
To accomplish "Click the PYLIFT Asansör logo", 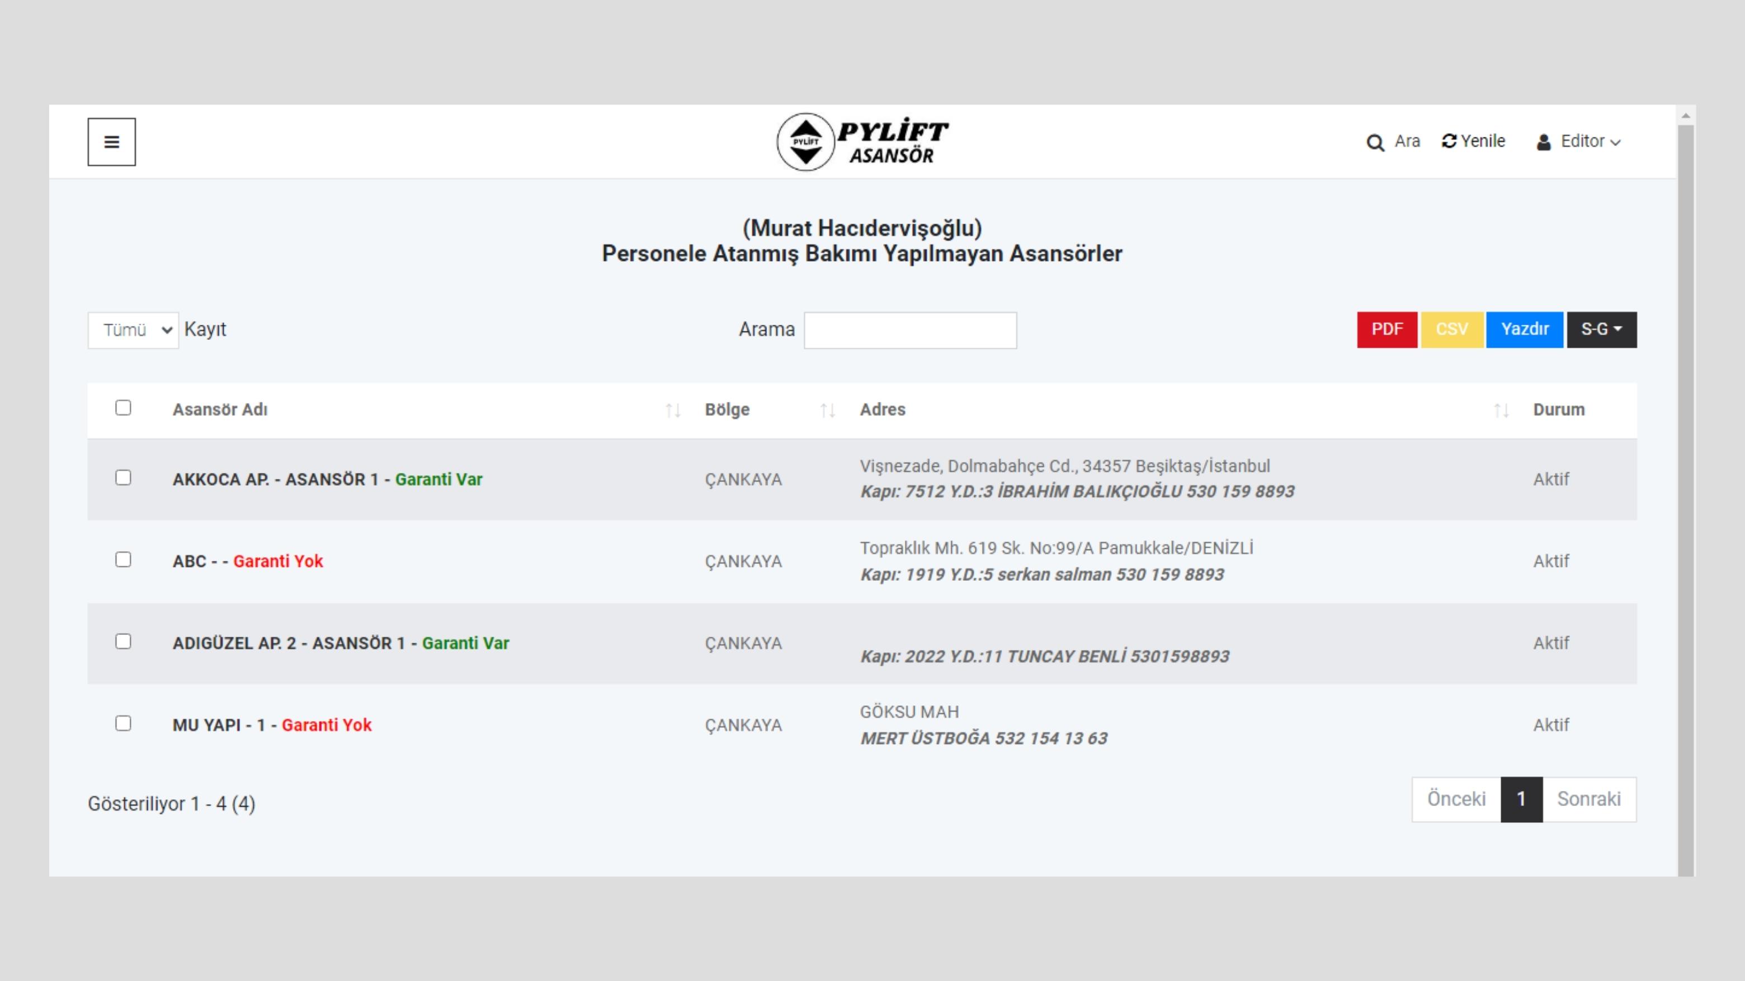I will click(862, 141).
